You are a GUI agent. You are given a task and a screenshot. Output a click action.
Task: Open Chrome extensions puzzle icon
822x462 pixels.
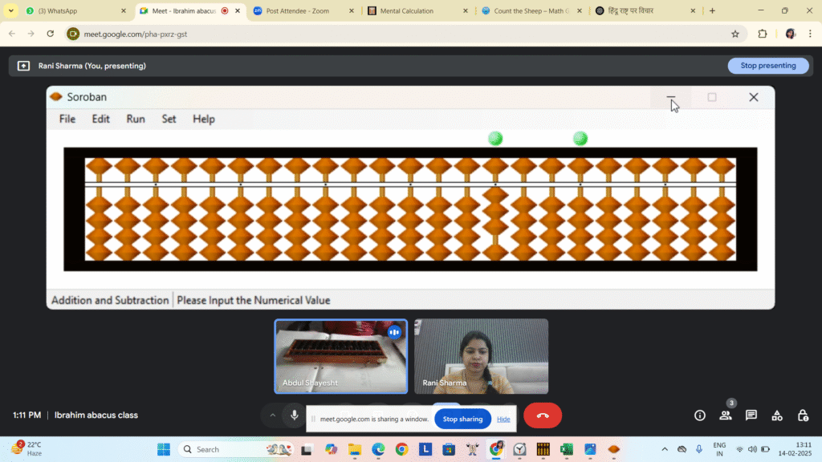[x=763, y=34]
